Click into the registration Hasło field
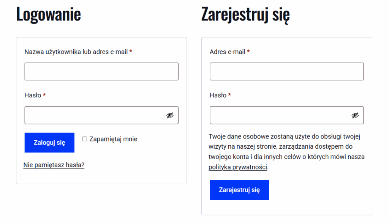Image resolution: width=389 pixels, height=223 pixels. click(x=280, y=115)
